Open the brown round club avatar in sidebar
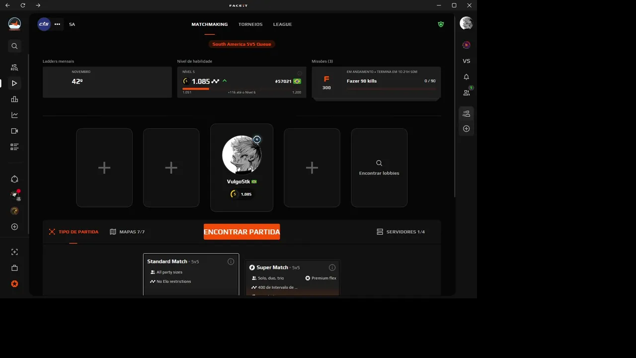Image resolution: width=636 pixels, height=358 pixels. point(14,211)
